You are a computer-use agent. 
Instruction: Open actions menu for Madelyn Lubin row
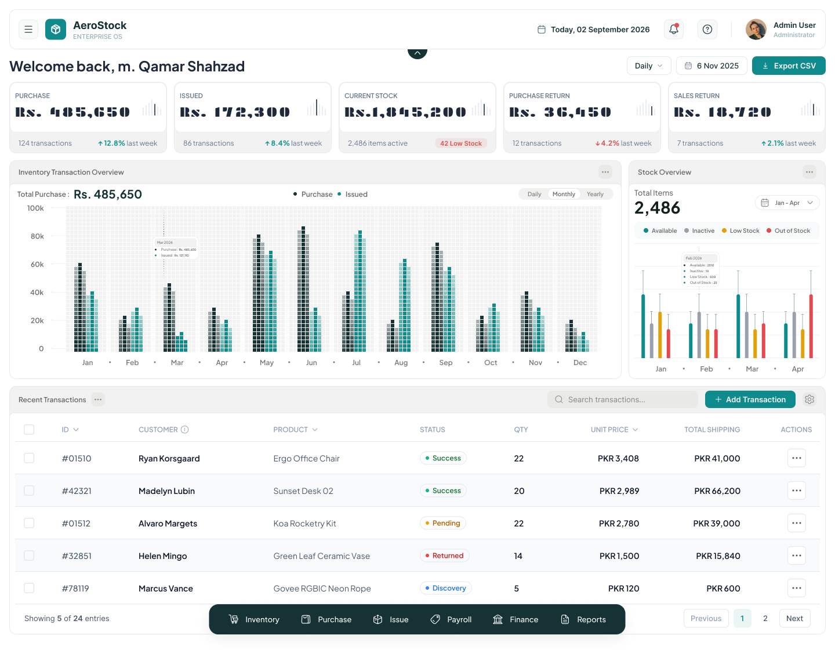click(797, 490)
